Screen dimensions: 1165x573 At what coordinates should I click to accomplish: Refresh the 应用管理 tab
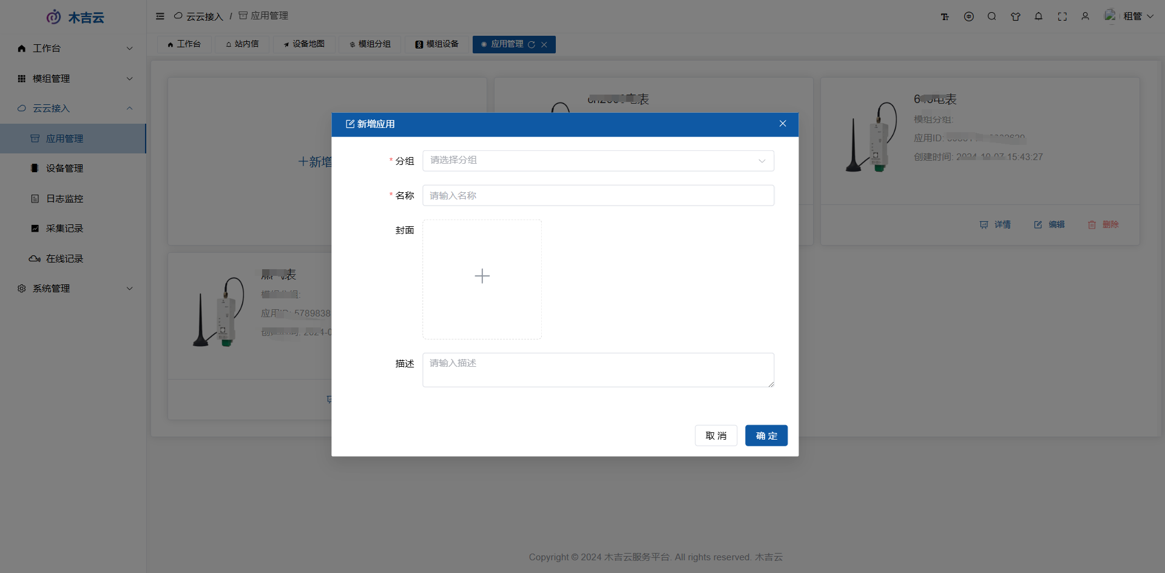click(532, 45)
